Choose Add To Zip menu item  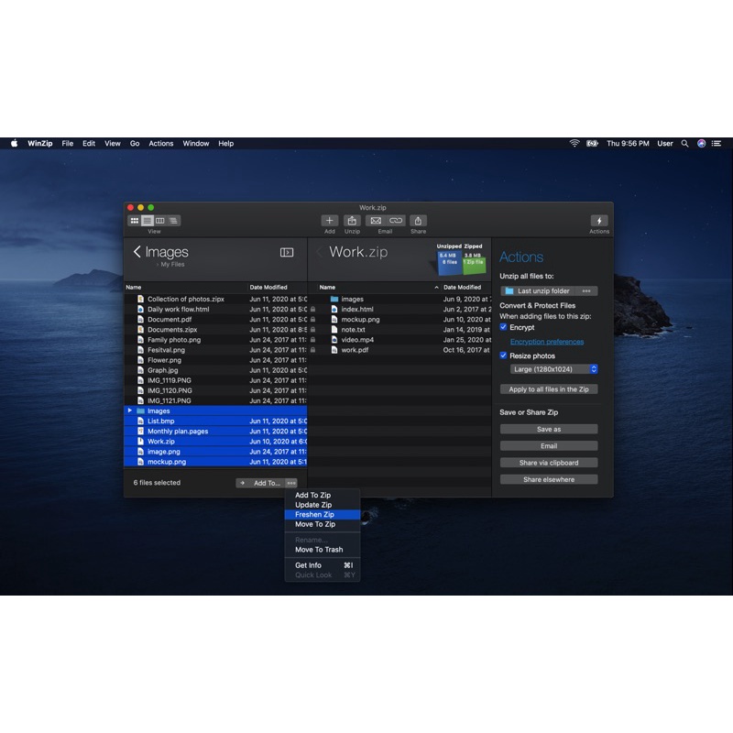point(323,495)
